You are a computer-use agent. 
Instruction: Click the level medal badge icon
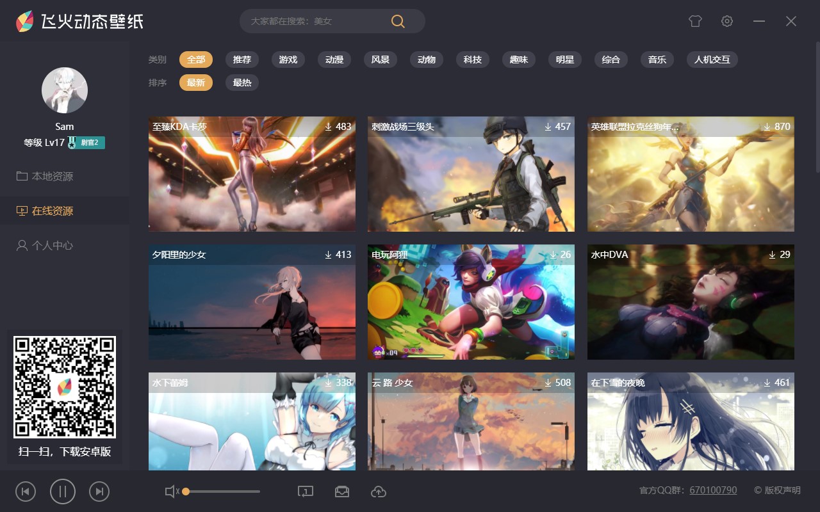[x=71, y=142]
